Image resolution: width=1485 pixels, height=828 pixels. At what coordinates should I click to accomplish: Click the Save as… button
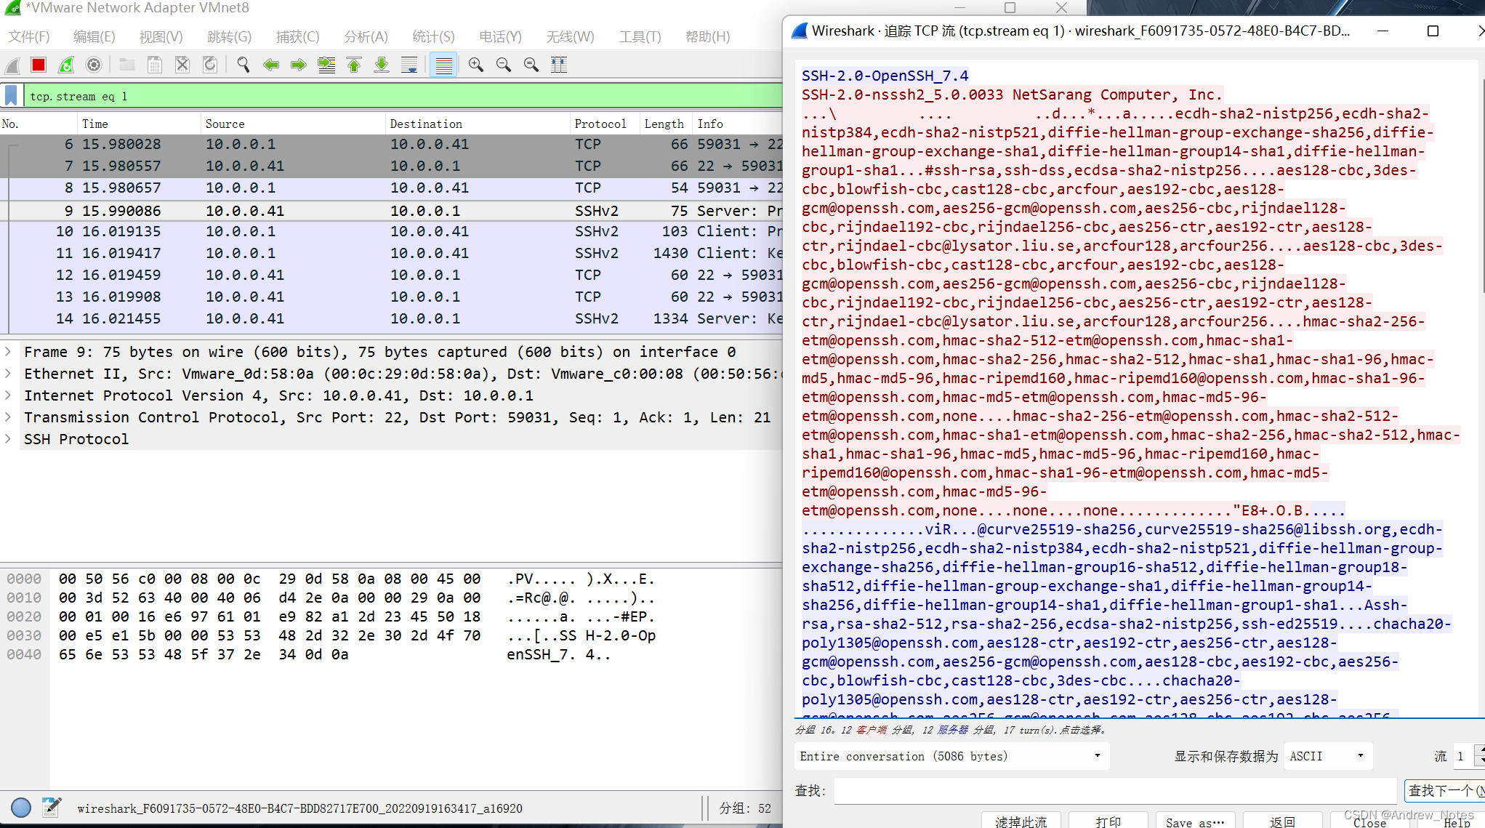click(x=1194, y=821)
